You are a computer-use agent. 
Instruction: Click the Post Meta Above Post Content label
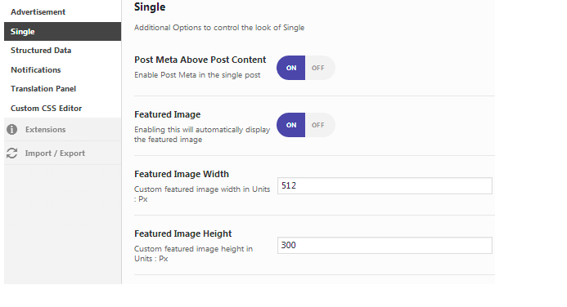[200, 60]
